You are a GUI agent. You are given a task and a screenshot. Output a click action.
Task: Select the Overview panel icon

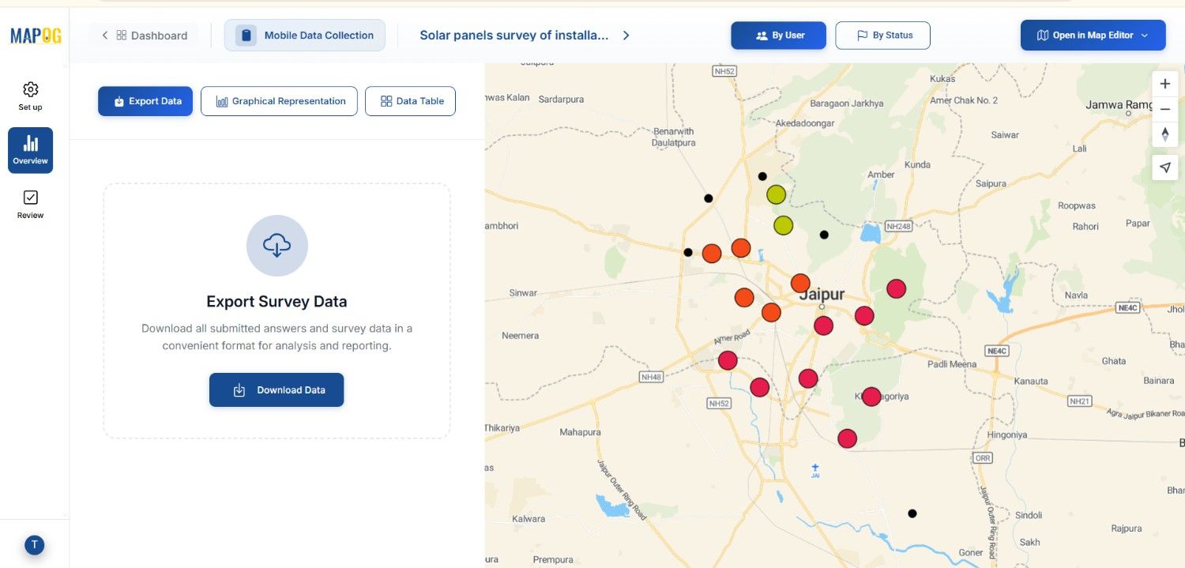[x=30, y=149]
